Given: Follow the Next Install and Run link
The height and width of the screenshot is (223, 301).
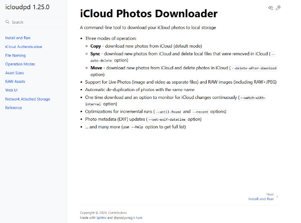Looking at the screenshot, I should (261, 199).
